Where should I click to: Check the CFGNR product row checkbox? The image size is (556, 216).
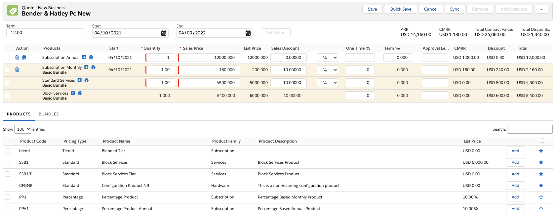pos(7,186)
